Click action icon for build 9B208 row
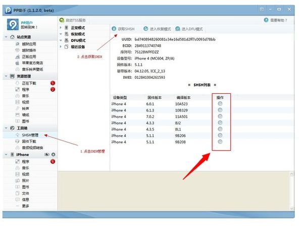This screenshot has width=303, height=228. click(220, 142)
